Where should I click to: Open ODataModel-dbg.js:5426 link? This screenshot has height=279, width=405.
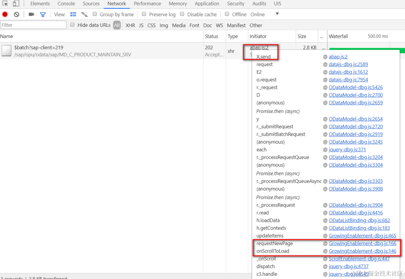(356, 87)
